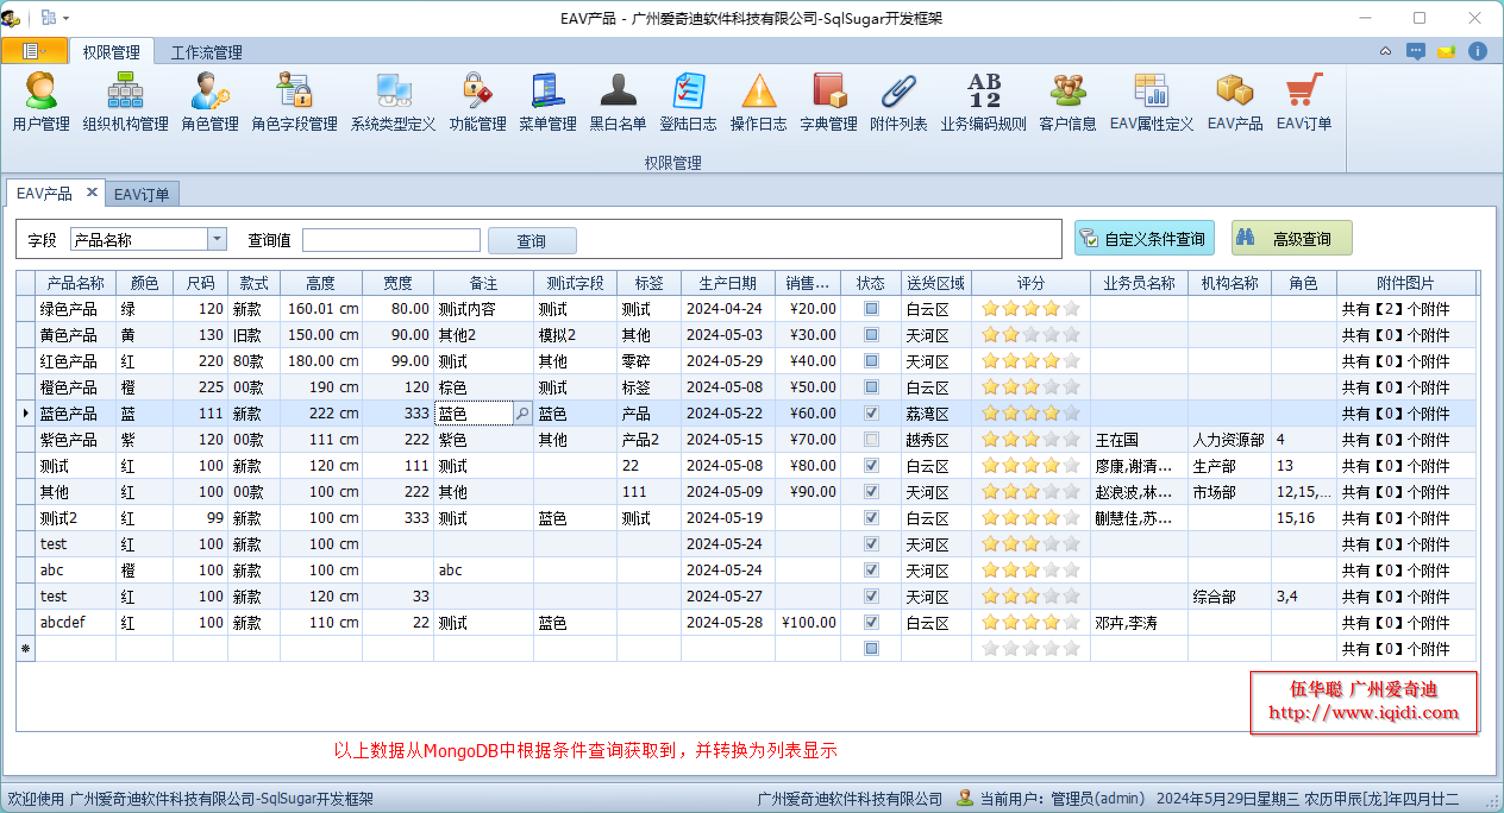Open the orange application menu button
The image size is (1504, 813).
click(x=34, y=51)
